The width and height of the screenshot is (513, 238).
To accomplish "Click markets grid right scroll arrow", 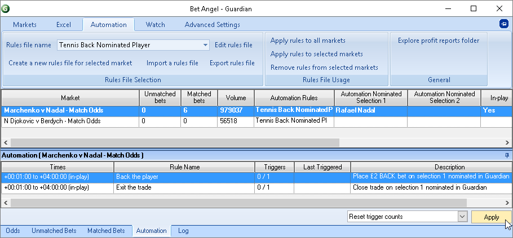I will [x=507, y=142].
